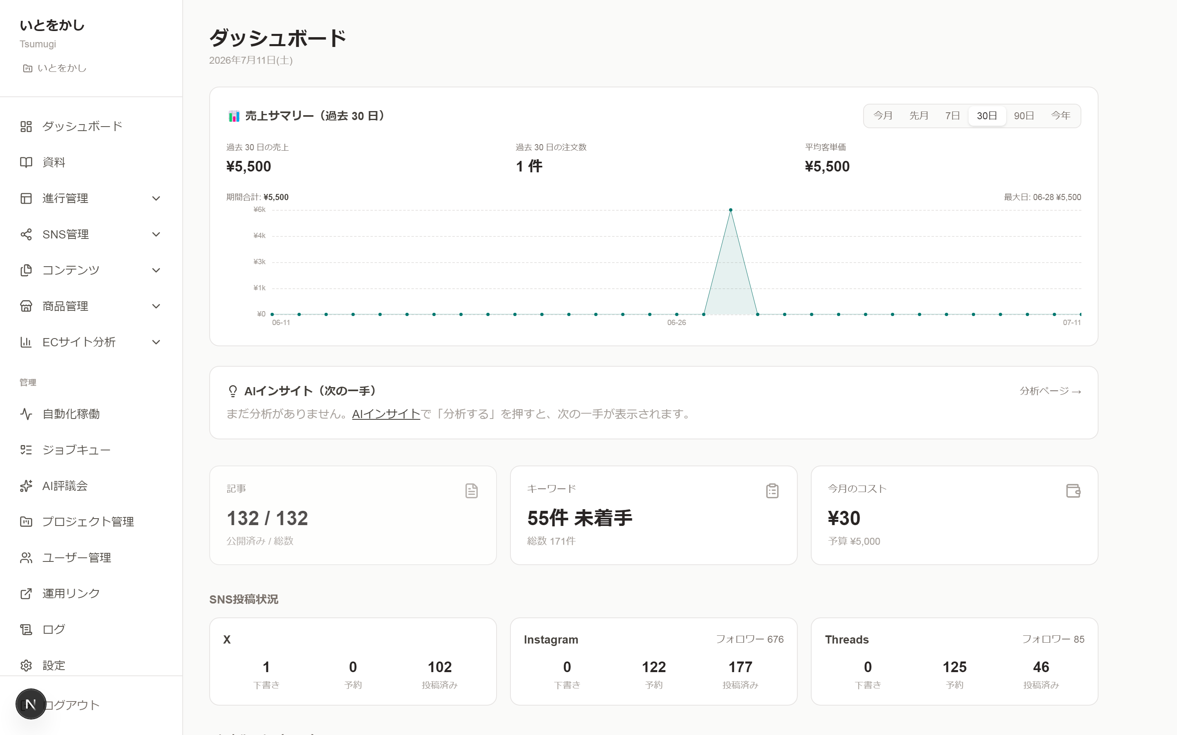Open 自動化稼働 activity icon
The width and height of the screenshot is (1177, 735).
point(26,414)
